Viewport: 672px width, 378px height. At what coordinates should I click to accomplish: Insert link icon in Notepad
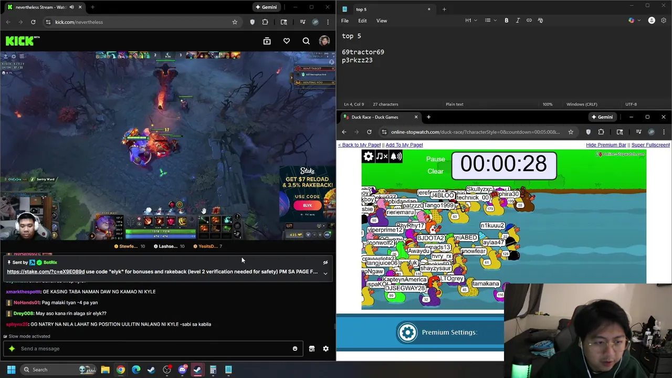point(529,20)
